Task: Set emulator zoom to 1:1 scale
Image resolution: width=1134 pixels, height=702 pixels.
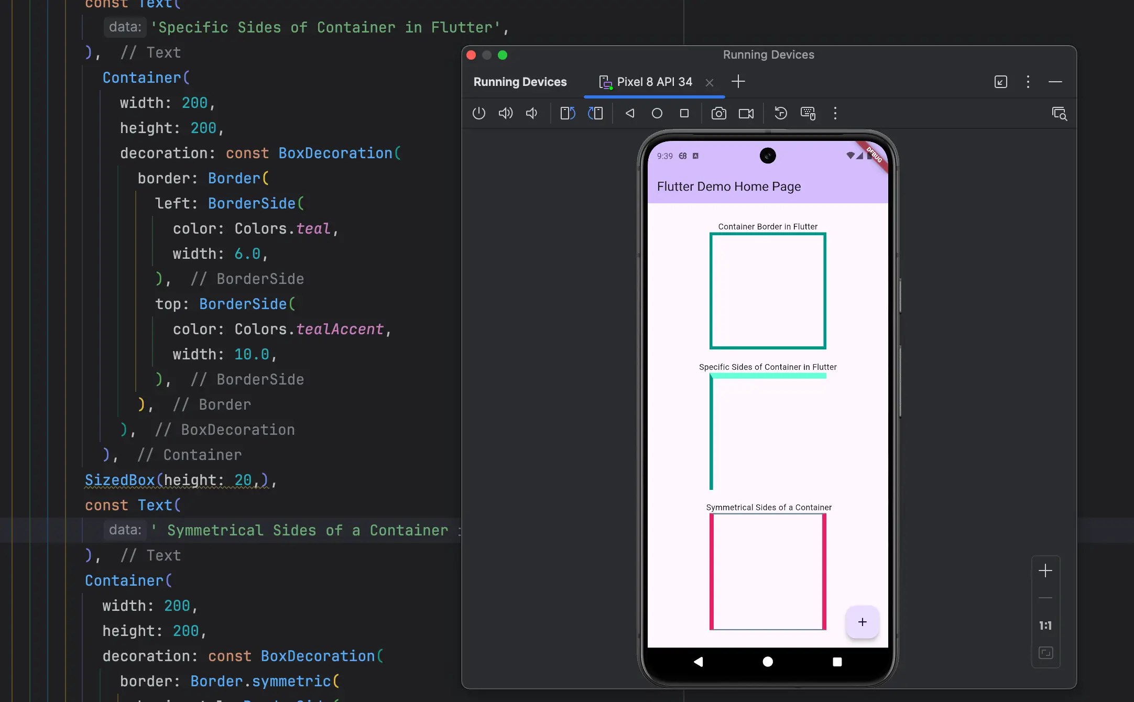Action: click(x=1045, y=625)
